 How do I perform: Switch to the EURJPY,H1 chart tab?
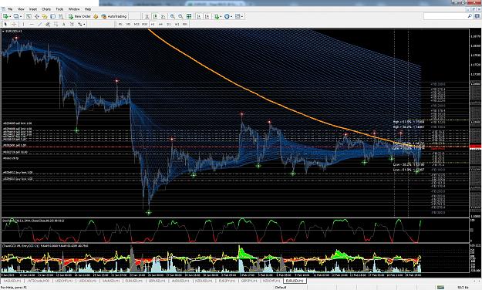tap(228, 281)
